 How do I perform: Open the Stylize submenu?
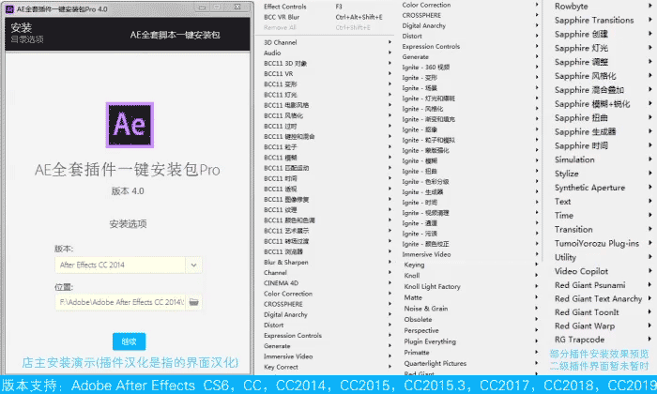tap(567, 174)
